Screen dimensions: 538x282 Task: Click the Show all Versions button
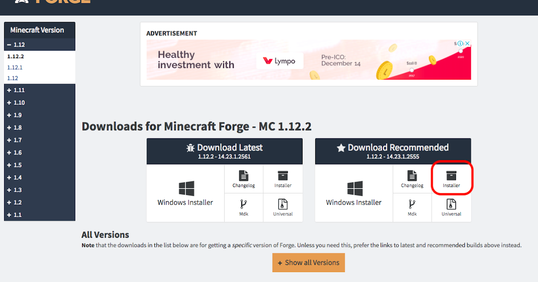(308, 263)
